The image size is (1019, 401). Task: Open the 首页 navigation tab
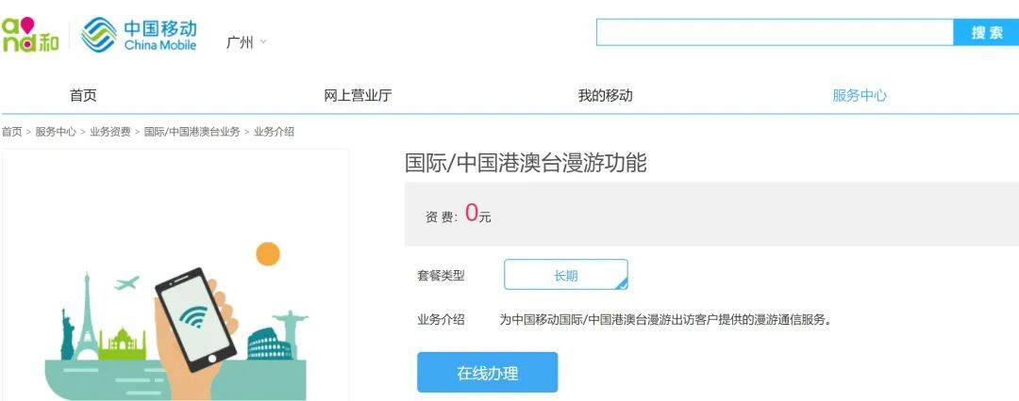[83, 95]
